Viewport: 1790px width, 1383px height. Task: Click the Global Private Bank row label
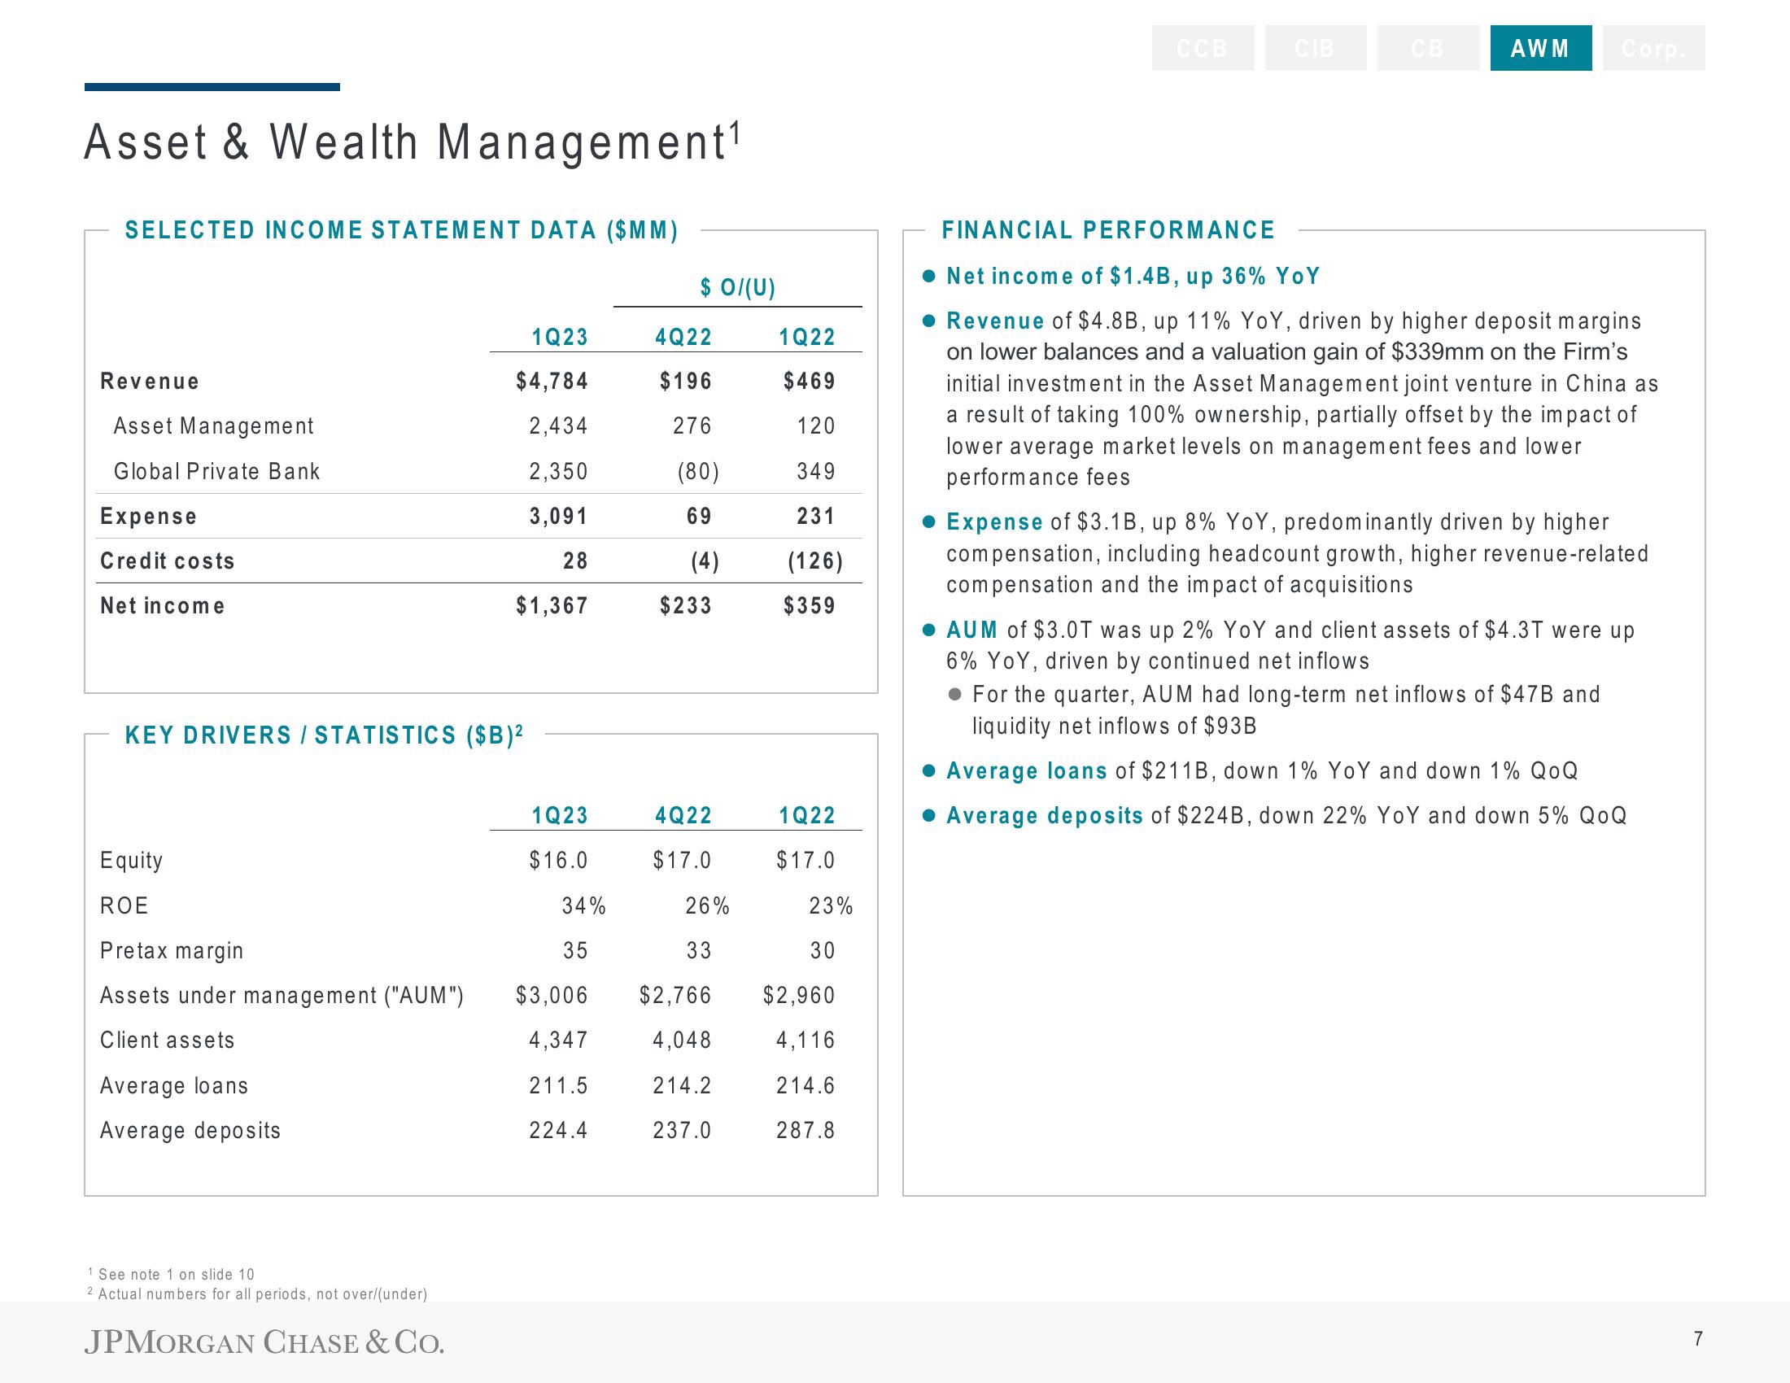tap(216, 471)
